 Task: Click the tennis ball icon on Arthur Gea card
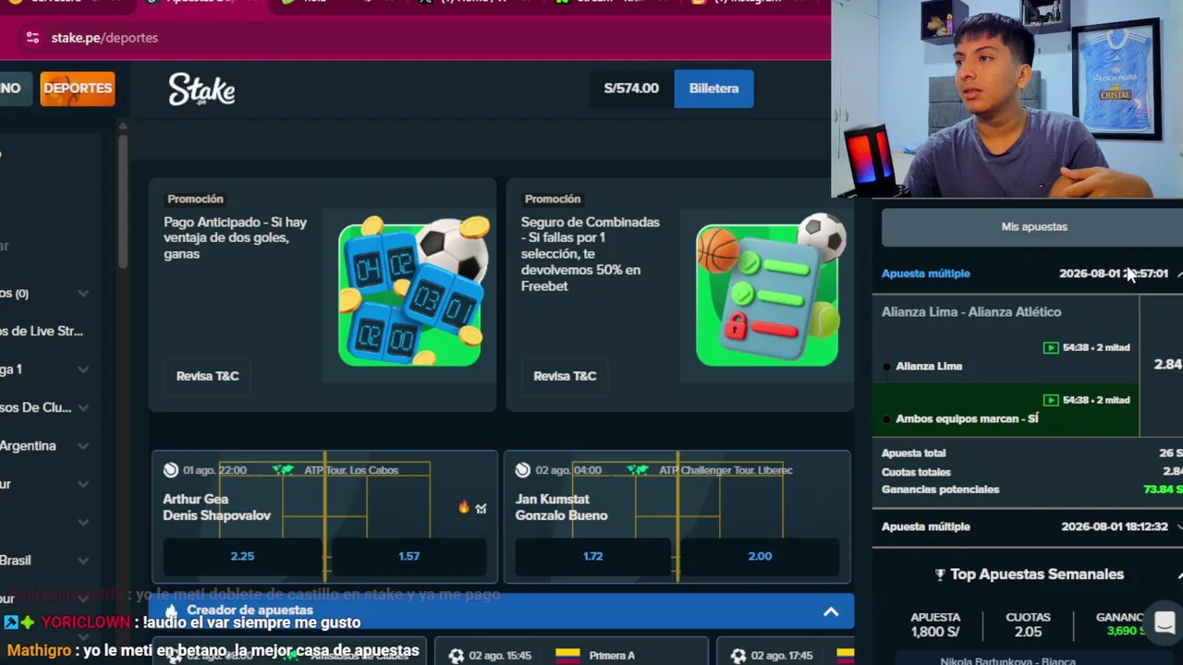pos(171,470)
